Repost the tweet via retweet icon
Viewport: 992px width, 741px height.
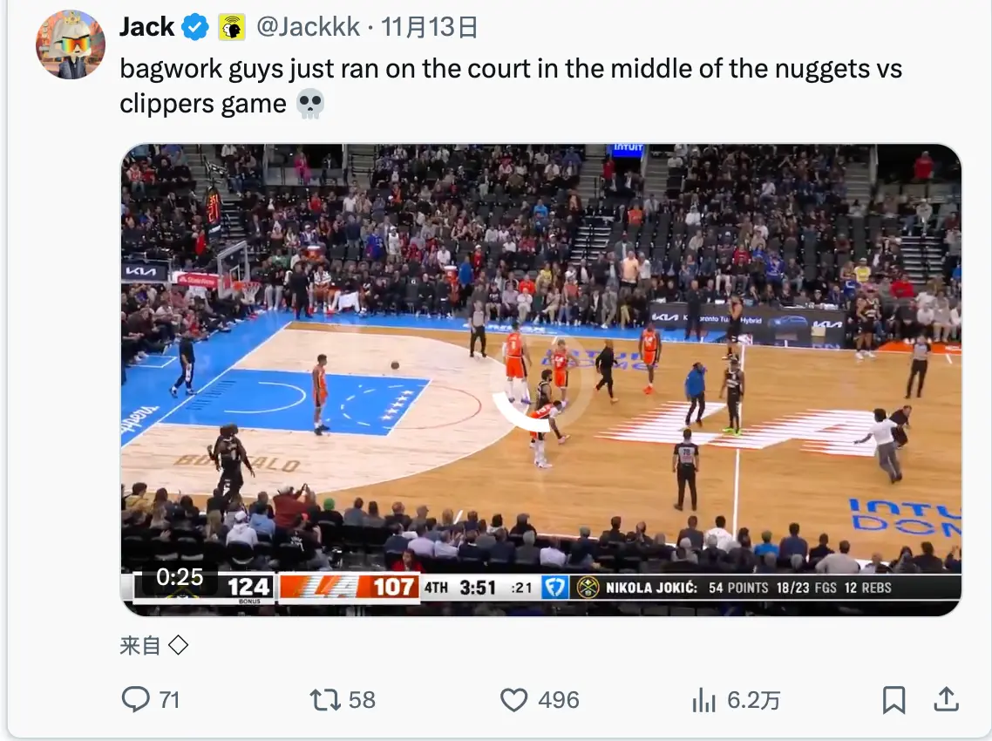tap(325, 701)
